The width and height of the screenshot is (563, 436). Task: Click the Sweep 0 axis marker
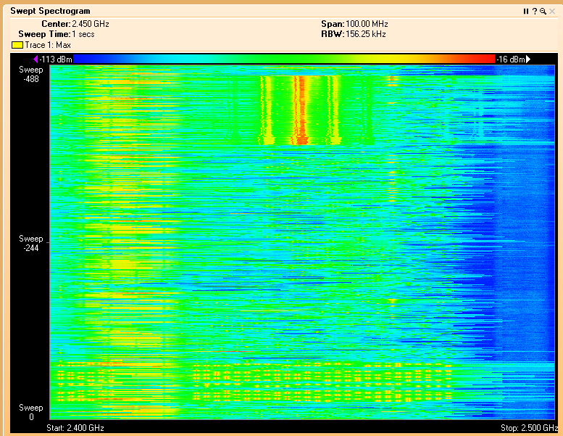pos(30,412)
